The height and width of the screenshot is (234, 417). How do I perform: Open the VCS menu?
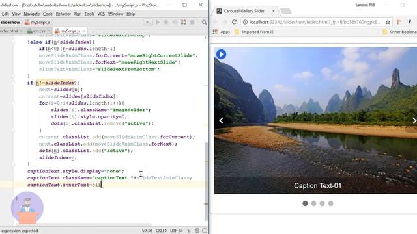click(x=101, y=14)
